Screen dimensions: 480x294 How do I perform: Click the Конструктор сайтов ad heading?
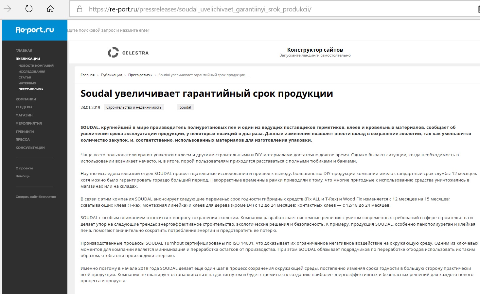(315, 50)
